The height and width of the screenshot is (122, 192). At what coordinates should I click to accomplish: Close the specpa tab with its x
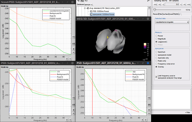coord(92,5)
